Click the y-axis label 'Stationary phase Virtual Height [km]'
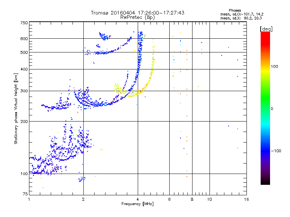Screen dimensions: 290x217 [x=16, y=109]
